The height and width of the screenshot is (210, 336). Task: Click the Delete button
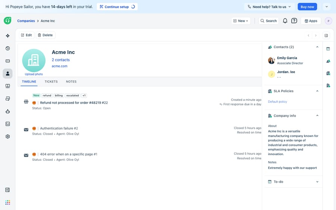[x=46, y=35]
